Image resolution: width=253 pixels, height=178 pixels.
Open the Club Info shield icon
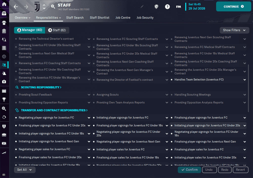(4, 126)
